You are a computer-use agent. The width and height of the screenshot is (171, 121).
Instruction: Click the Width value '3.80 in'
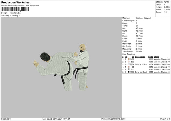click(x=167, y=10)
